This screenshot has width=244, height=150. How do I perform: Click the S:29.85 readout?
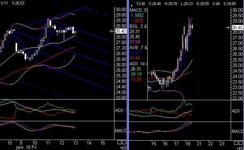click(230, 4)
